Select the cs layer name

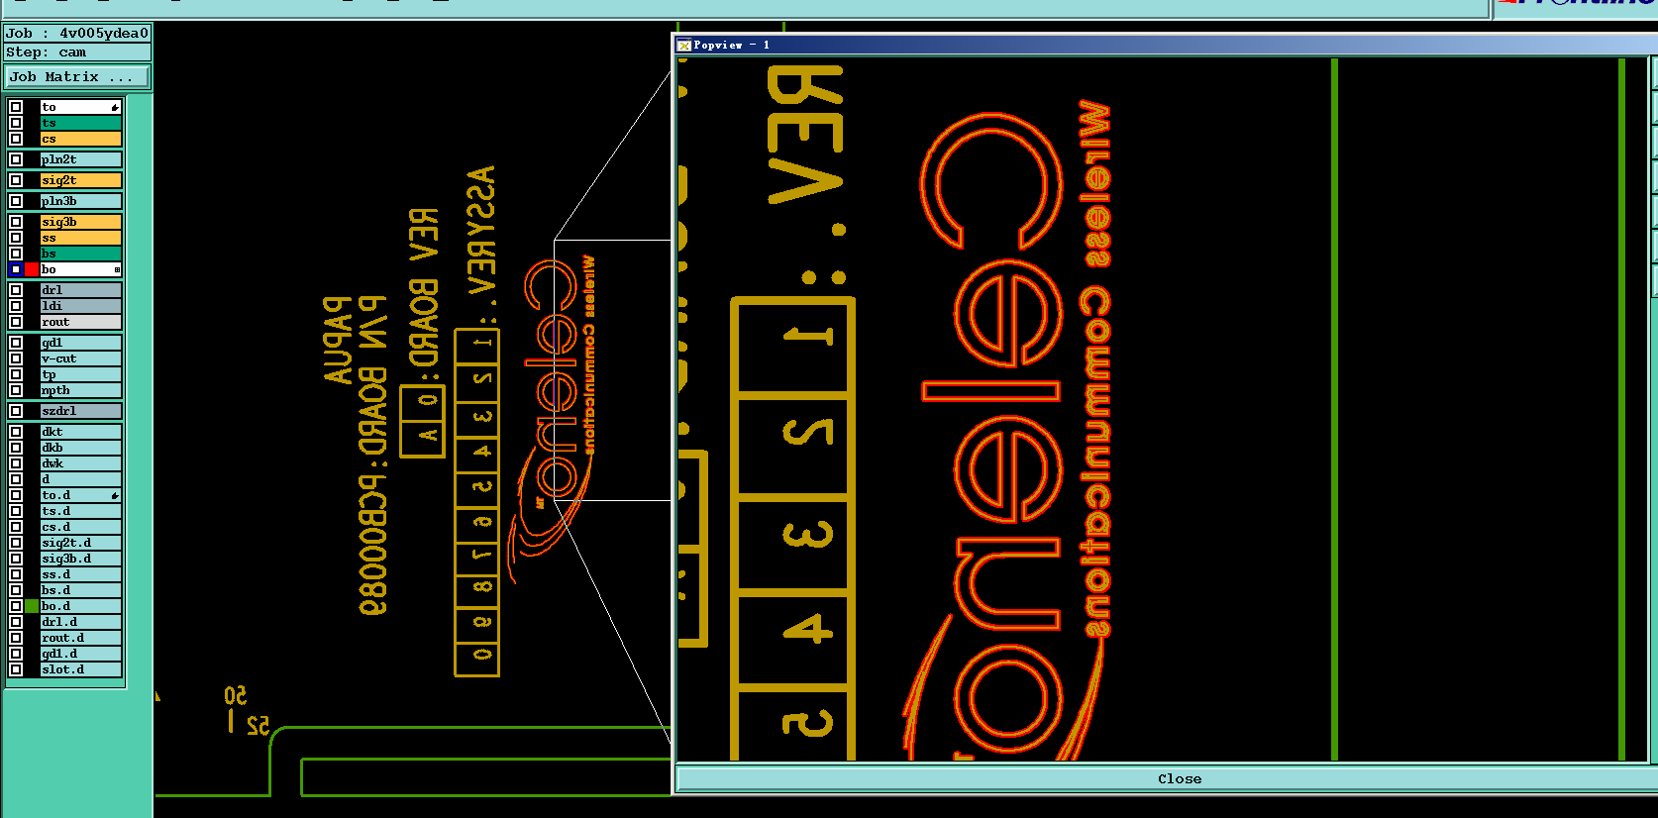pos(80,139)
